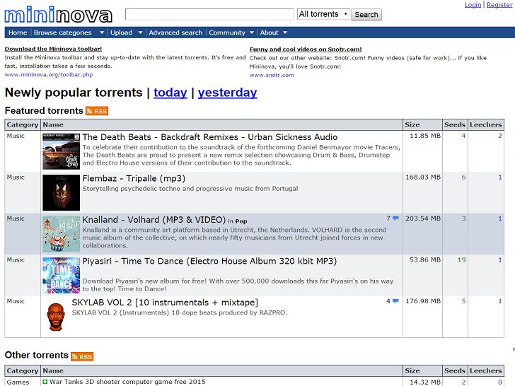515x386 pixels.
Task: Focus the torrent search text field
Action: tap(209, 14)
